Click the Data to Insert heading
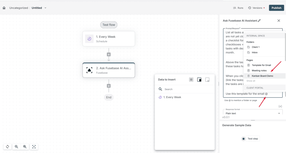The width and height of the screenshot is (286, 153). [x=167, y=80]
